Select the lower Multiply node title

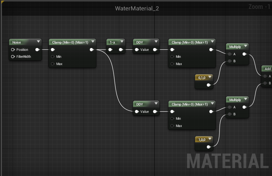235,100
